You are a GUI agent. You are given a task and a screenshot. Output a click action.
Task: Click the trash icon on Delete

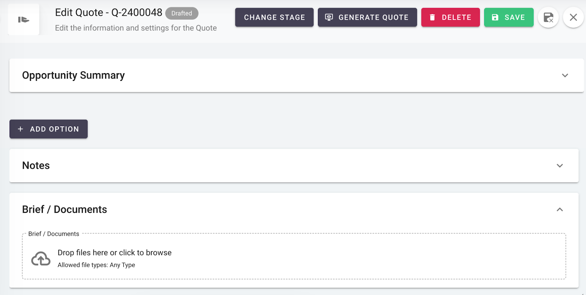coord(432,17)
